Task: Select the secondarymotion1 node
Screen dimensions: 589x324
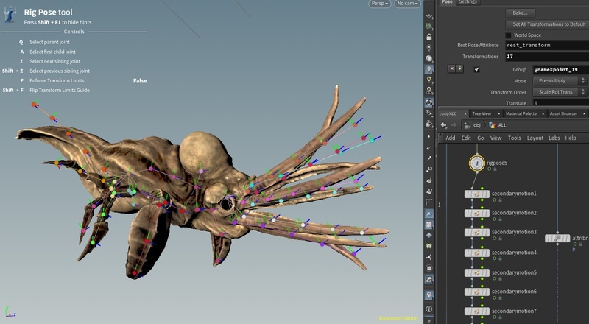Action: (x=477, y=194)
